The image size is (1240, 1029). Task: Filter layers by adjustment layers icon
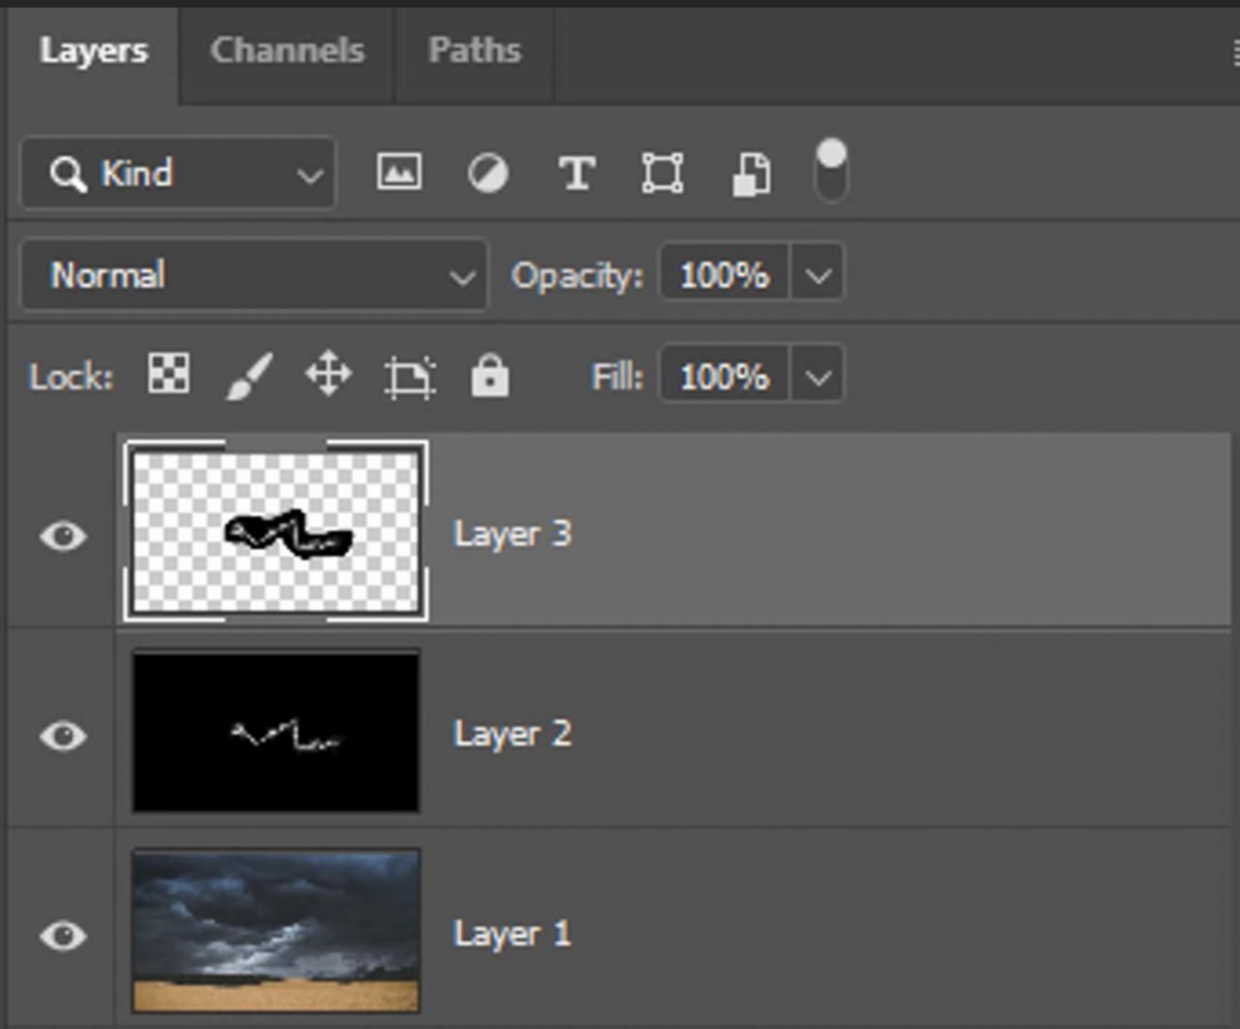487,172
